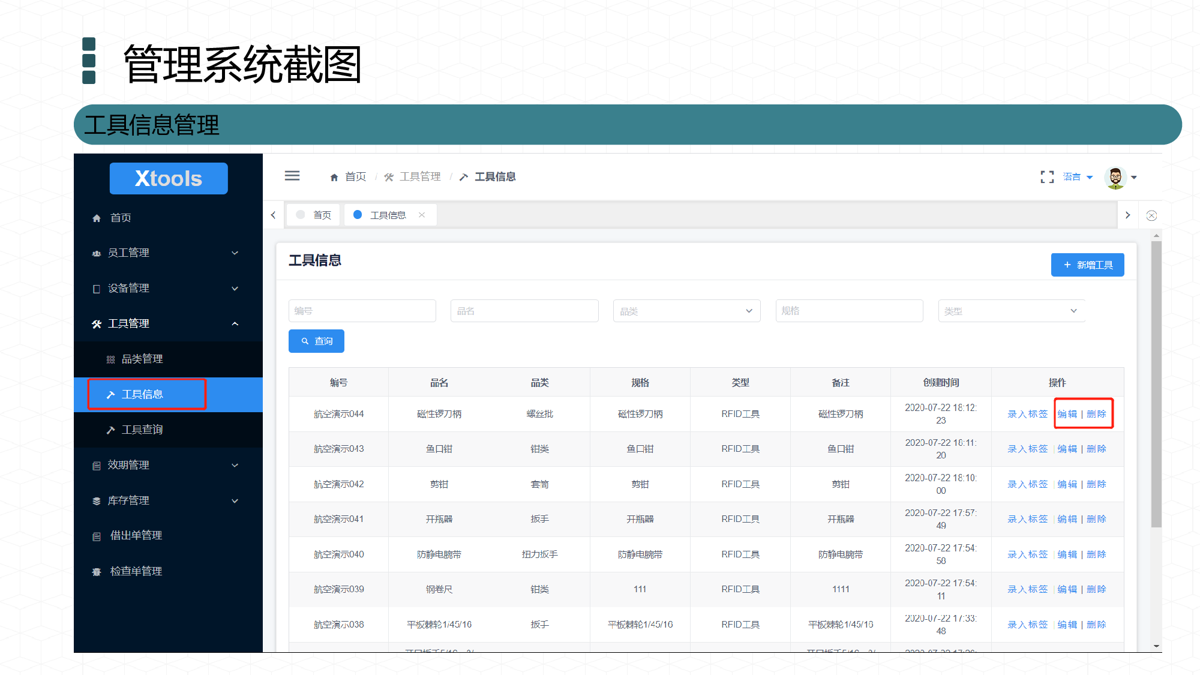Expand the 库存管理 submenu chevron
The height and width of the screenshot is (675, 1200).
pyautogui.click(x=235, y=501)
